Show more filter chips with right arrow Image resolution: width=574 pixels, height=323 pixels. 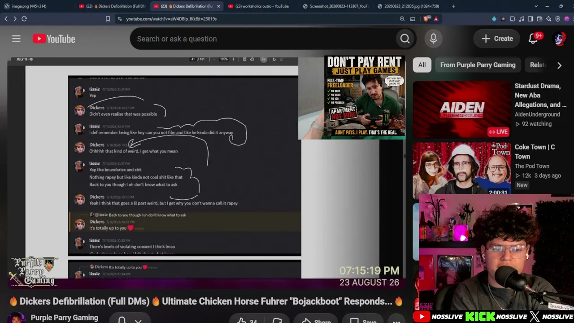[559, 65]
